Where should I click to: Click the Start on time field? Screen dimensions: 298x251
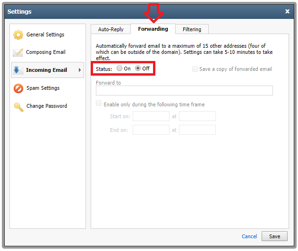(197, 116)
